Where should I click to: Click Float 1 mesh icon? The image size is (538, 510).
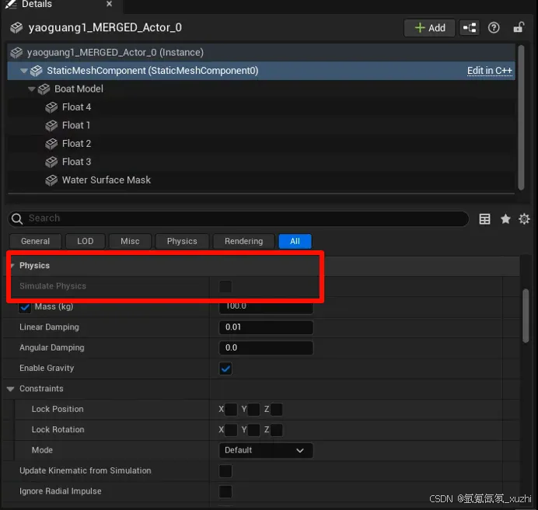(51, 126)
